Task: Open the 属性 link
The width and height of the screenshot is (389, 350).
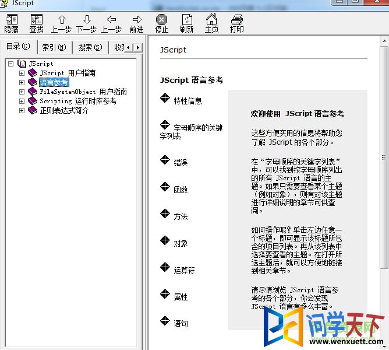Action: pyautogui.click(x=181, y=297)
